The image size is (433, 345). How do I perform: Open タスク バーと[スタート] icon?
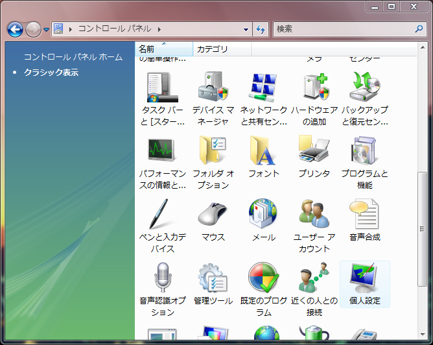coord(162,87)
